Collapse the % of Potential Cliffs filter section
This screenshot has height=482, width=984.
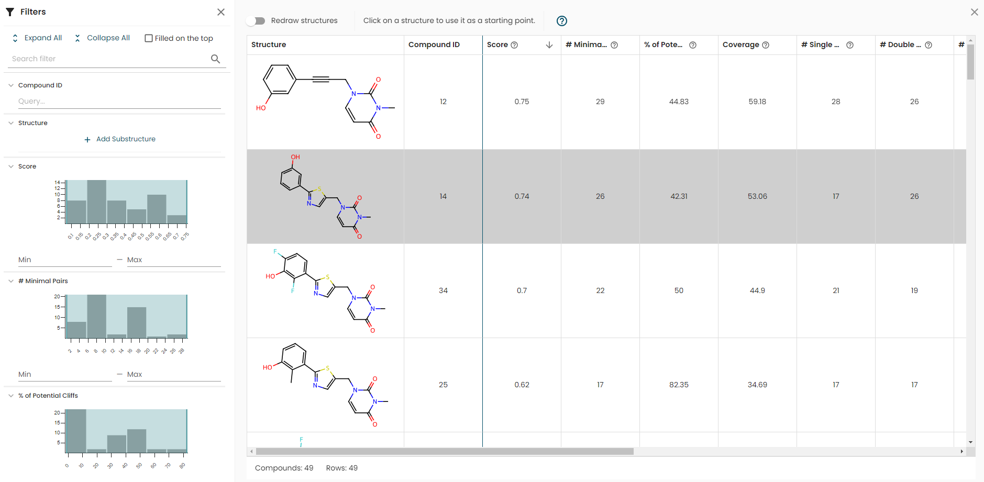coord(11,396)
